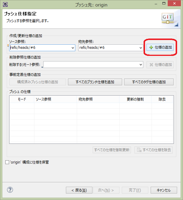Click the ソース参照 table column header
The width and height of the screenshot is (183, 200).
55,99
